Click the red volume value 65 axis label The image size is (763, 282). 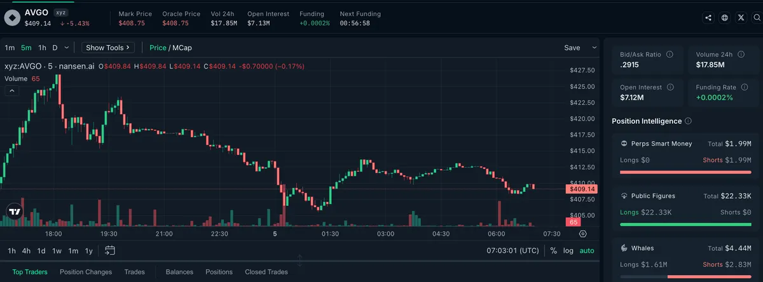click(574, 222)
